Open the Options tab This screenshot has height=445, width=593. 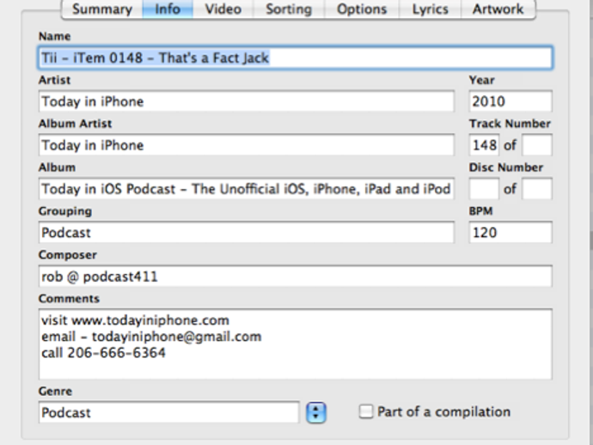(362, 9)
